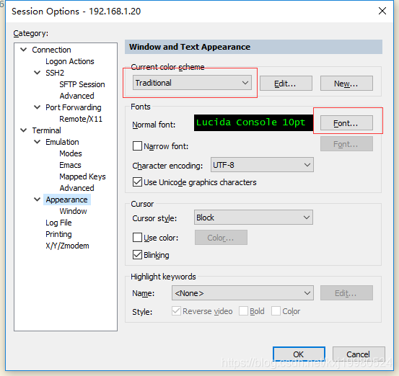Select Log File in the tree
The image size is (399, 376).
(58, 223)
